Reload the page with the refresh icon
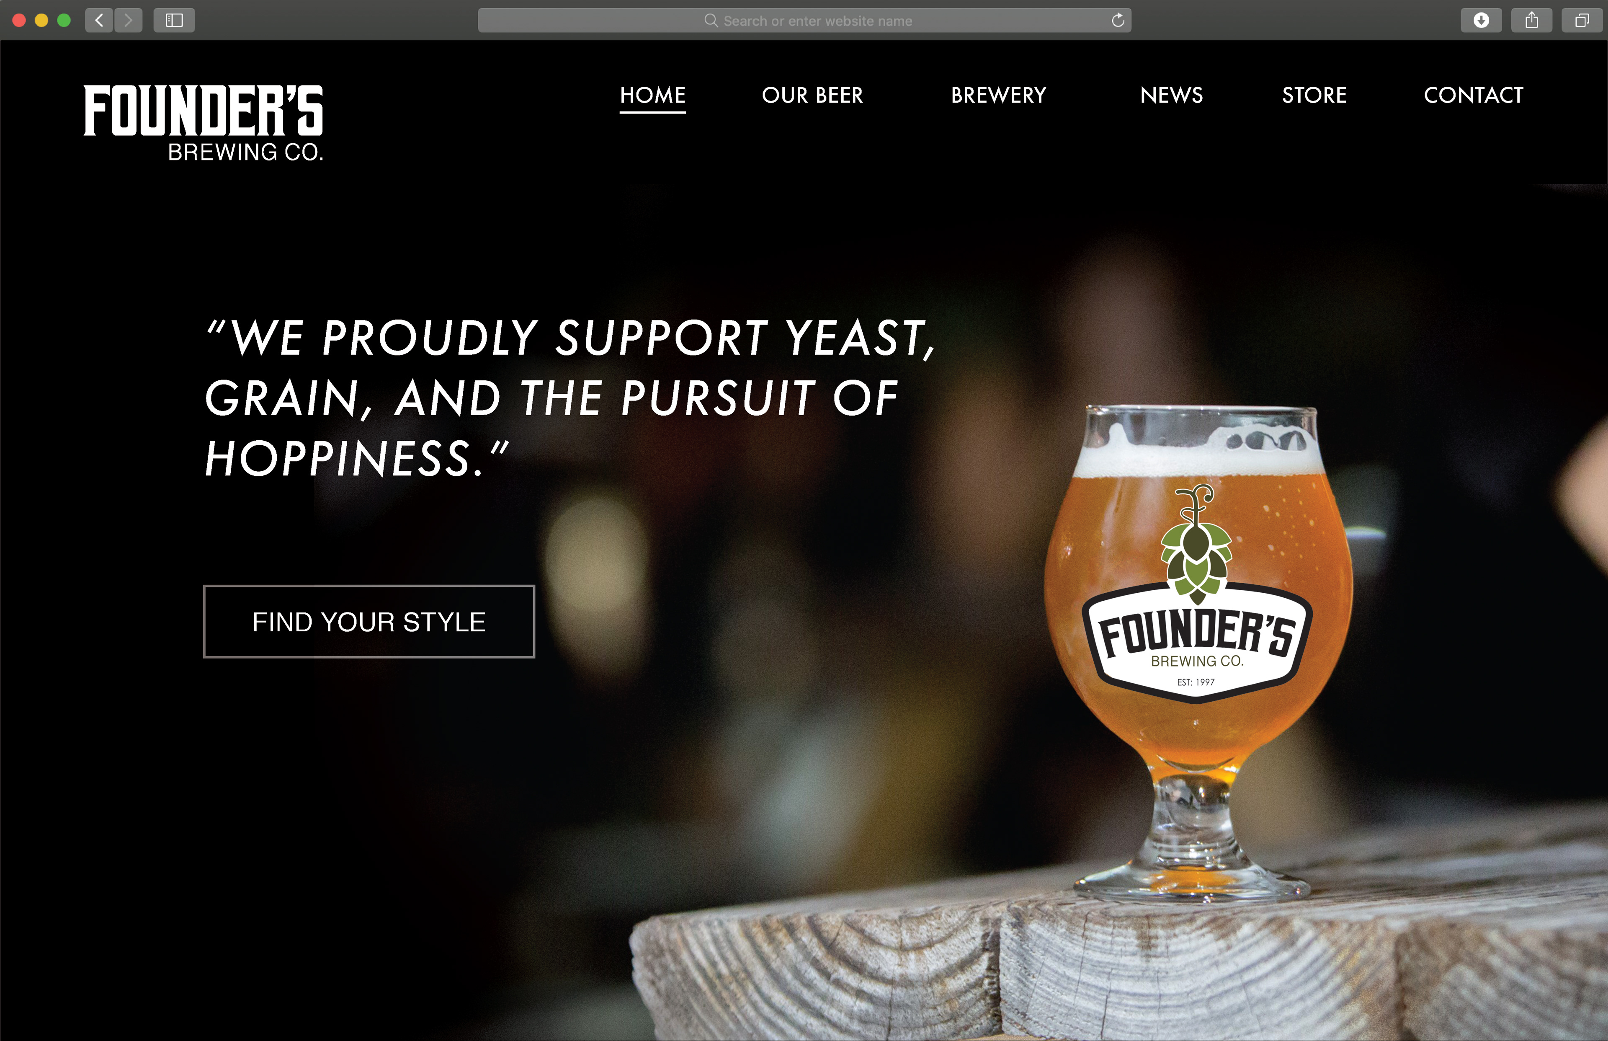The image size is (1608, 1041). click(x=1118, y=20)
